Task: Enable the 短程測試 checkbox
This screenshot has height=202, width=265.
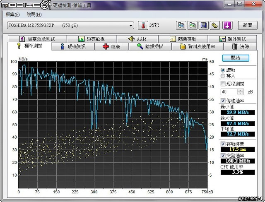Action: tap(224, 84)
